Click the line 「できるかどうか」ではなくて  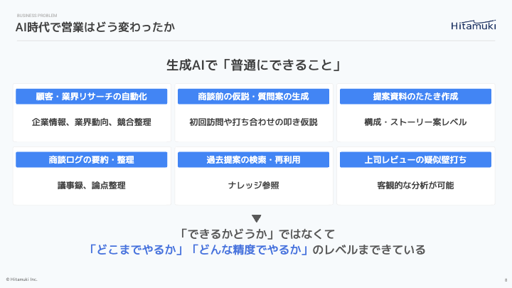pyautogui.click(x=257, y=233)
